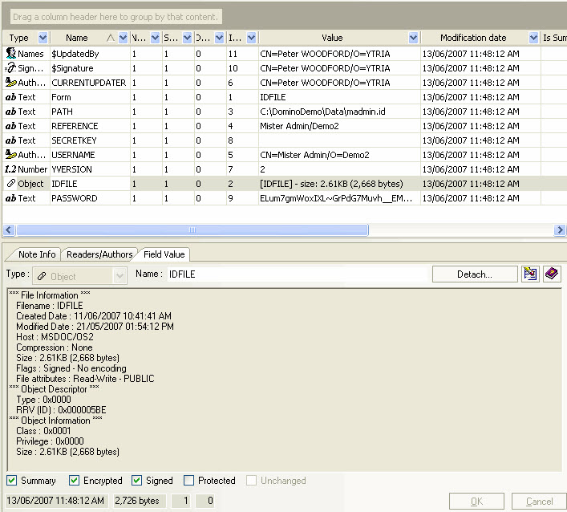Uncheck the Encrypted checkbox
This screenshot has height=512, width=567.
tap(75, 481)
